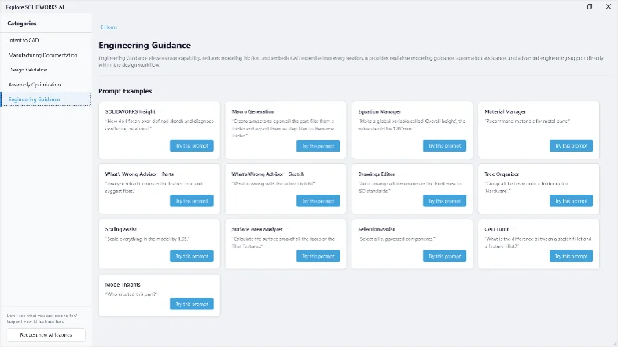The height and width of the screenshot is (347, 618).
Task: Click the Request new AI features button
Action: click(46, 334)
